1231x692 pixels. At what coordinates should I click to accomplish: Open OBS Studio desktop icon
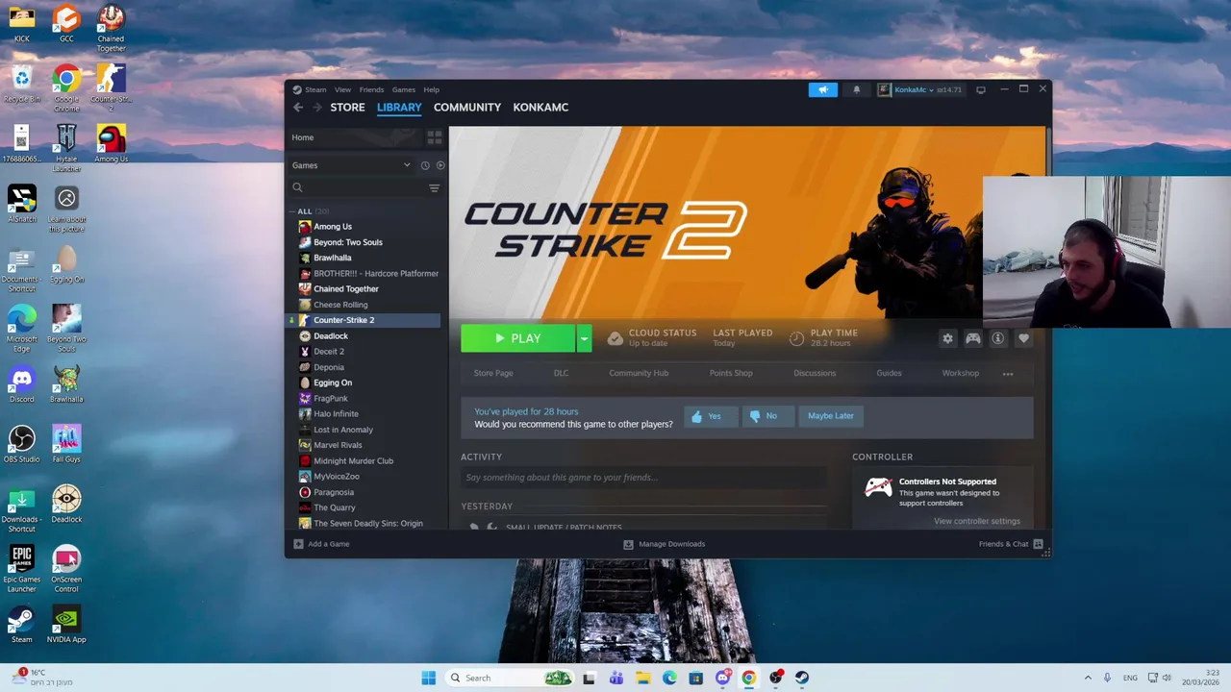pos(21,444)
